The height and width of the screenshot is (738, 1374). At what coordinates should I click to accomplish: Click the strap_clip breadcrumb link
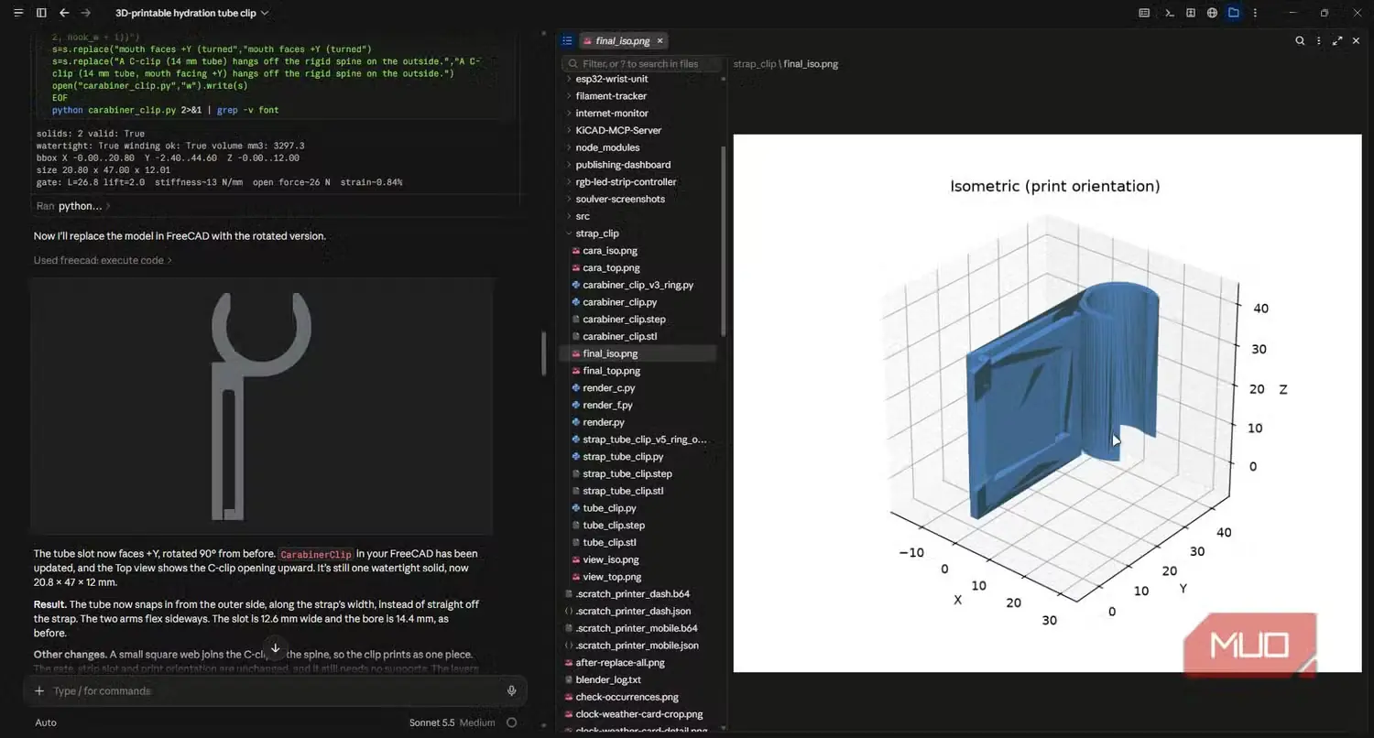754,64
